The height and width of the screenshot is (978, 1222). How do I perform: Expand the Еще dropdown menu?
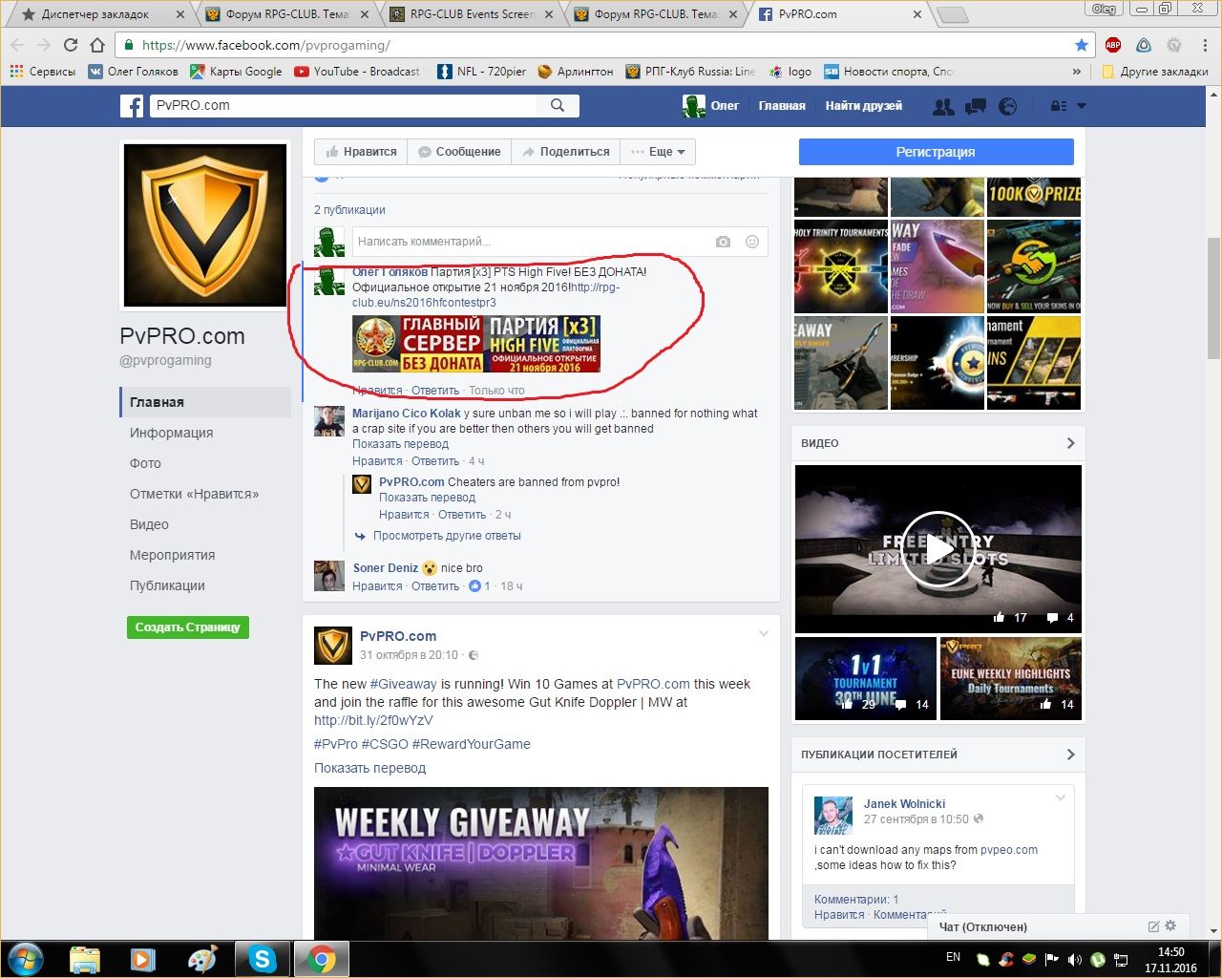point(657,152)
